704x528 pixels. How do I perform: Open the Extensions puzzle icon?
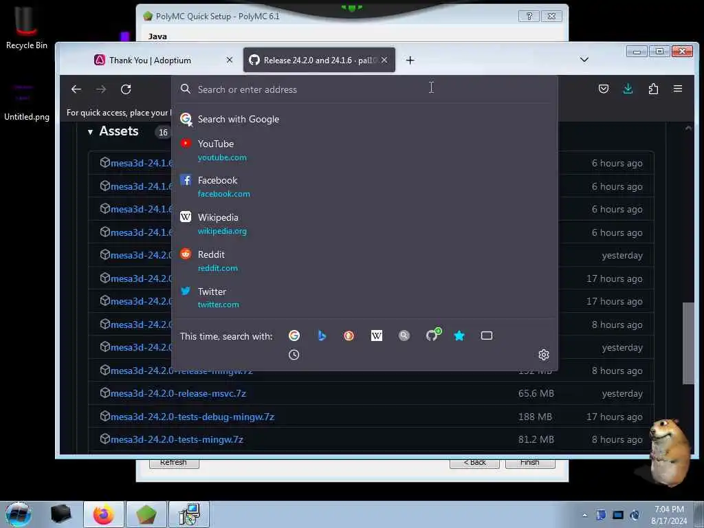point(653,89)
